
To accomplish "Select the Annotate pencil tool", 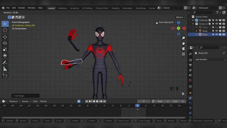I will (5, 63).
